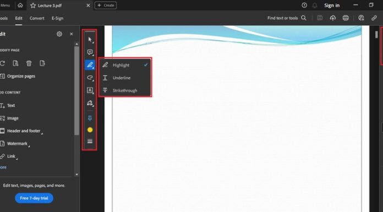383x212 pixels.
Task: Open the notifications bell
Action: point(315,6)
